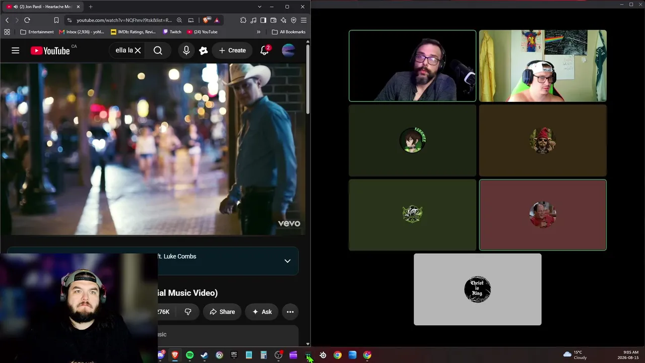Image resolution: width=645 pixels, height=363 pixels.
Task: Open the browser apps grid
Action: coord(7,32)
